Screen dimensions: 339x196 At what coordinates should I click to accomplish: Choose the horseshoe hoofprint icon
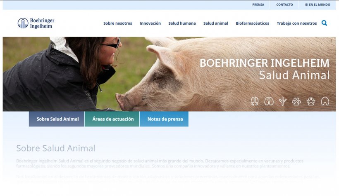coord(325,101)
